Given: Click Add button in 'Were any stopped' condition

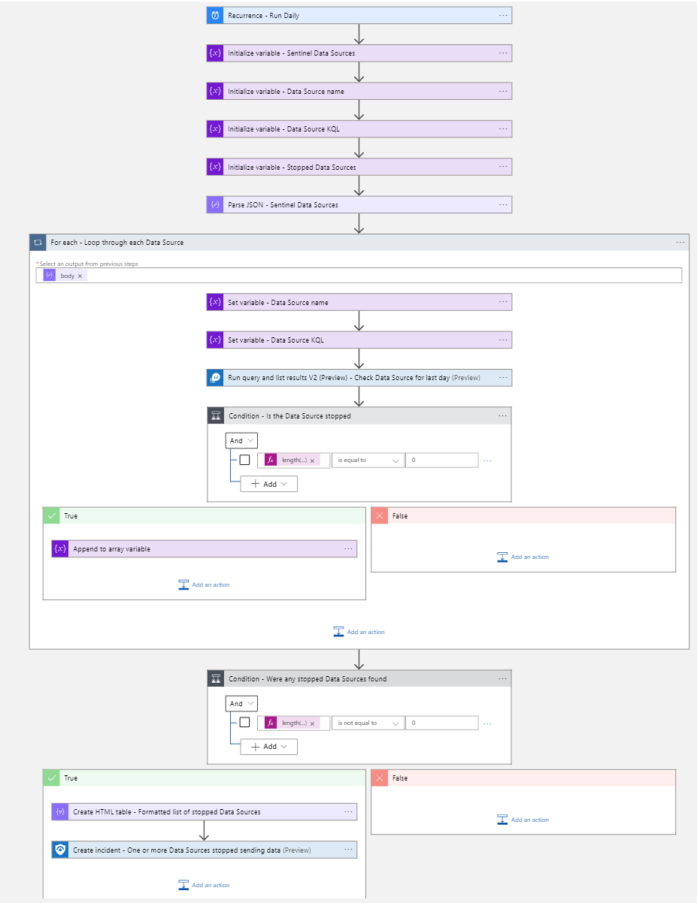Looking at the screenshot, I should 269,747.
